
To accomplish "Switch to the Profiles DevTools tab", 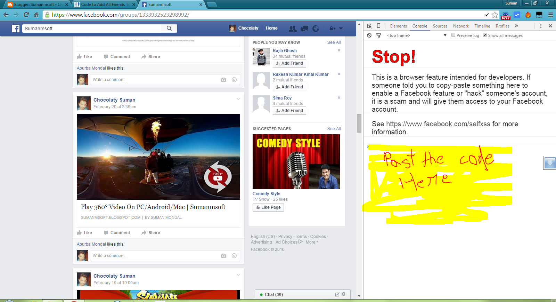I will [502, 26].
